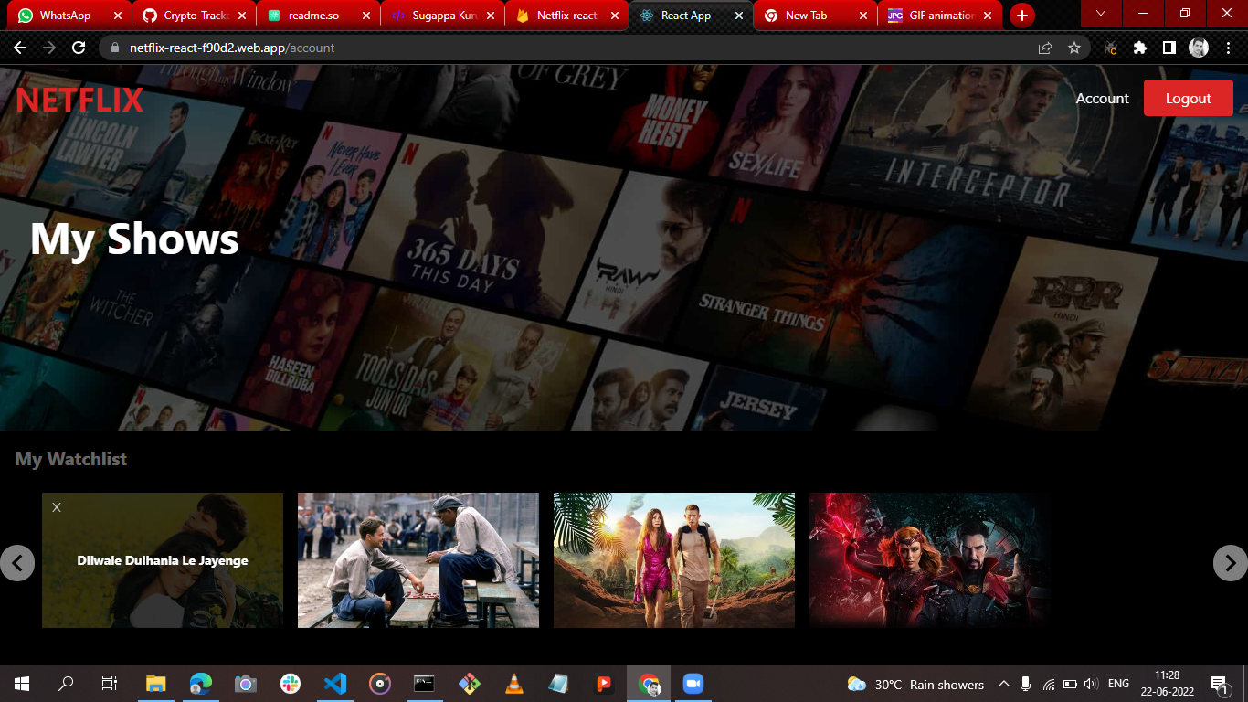Screen dimensions: 1248x702
Task: Add a new browser tab
Action: coord(1021,16)
